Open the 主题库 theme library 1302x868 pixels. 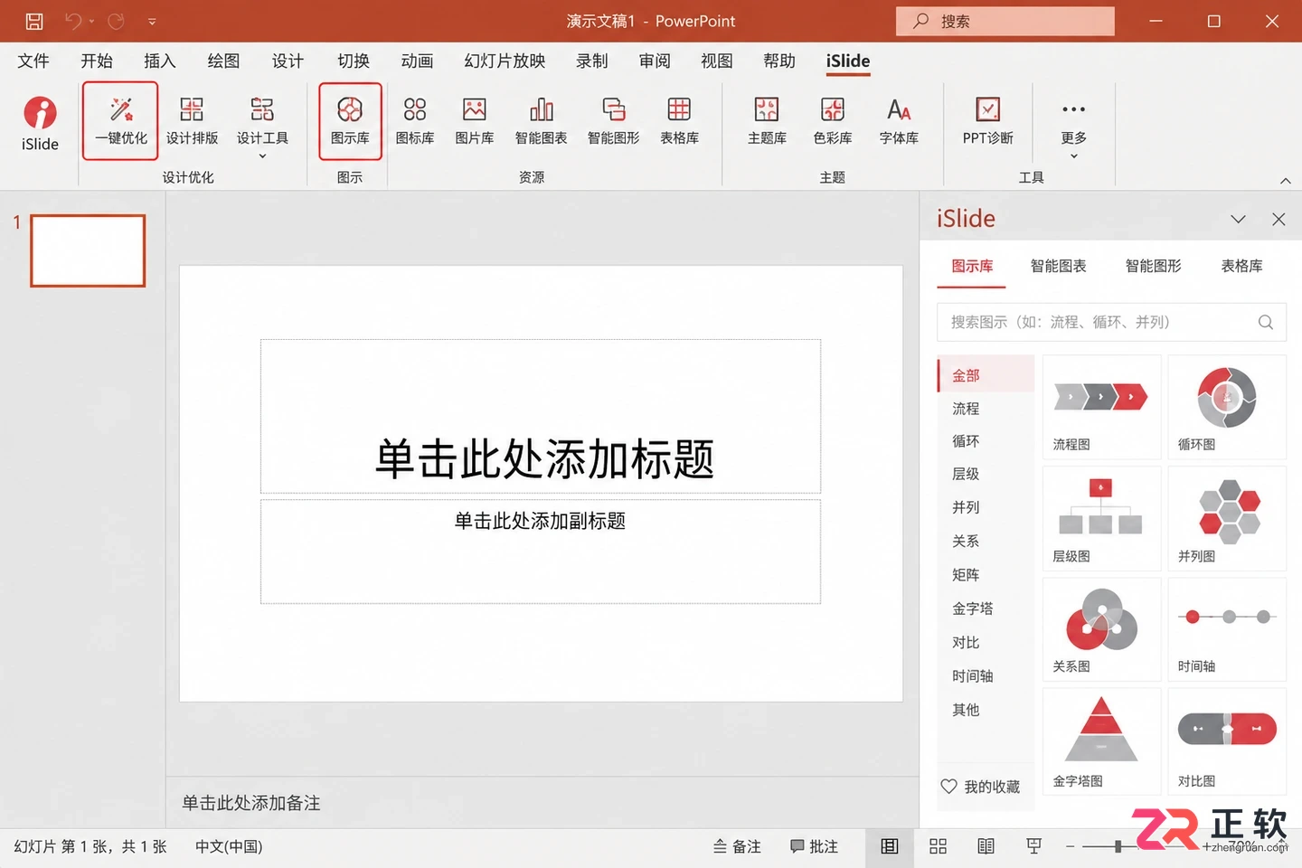point(767,121)
